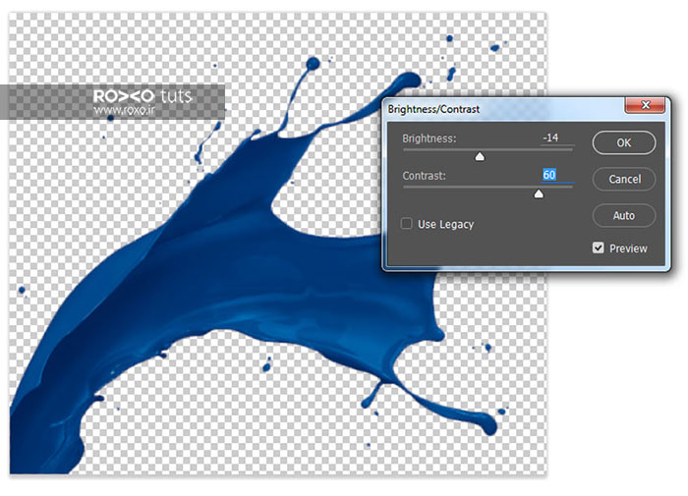Image resolution: width=688 pixels, height=496 pixels.
Task: Click the "Brightness:" label
Action: [x=430, y=138]
